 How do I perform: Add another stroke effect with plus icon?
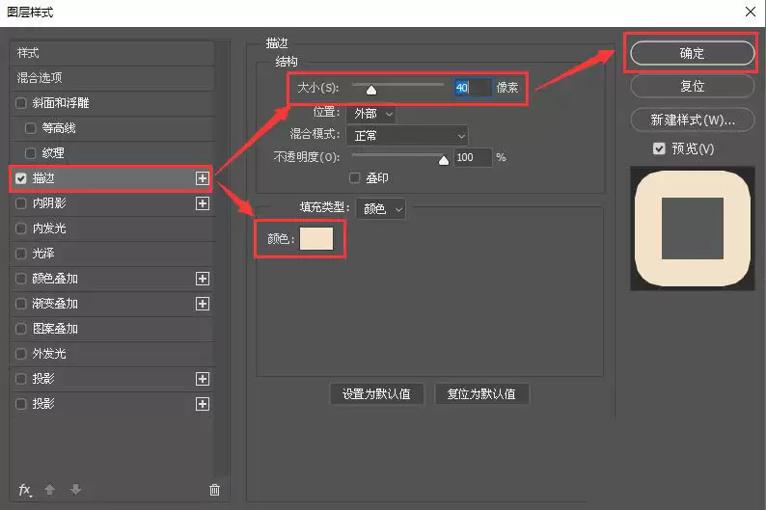pos(203,178)
